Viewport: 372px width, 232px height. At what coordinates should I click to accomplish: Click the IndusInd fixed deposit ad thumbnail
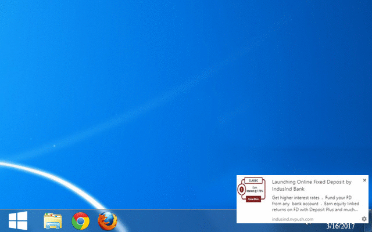[252, 190]
